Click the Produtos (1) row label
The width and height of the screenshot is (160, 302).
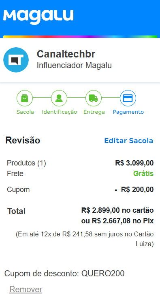point(26,163)
